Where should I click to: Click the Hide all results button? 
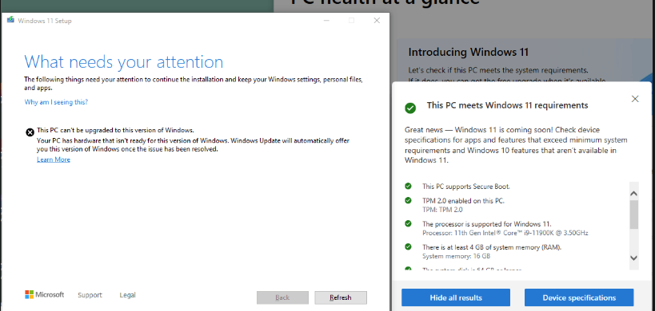[x=456, y=297]
